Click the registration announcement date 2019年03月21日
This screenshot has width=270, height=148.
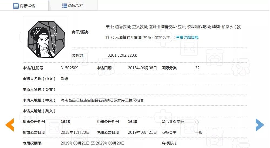(142, 132)
